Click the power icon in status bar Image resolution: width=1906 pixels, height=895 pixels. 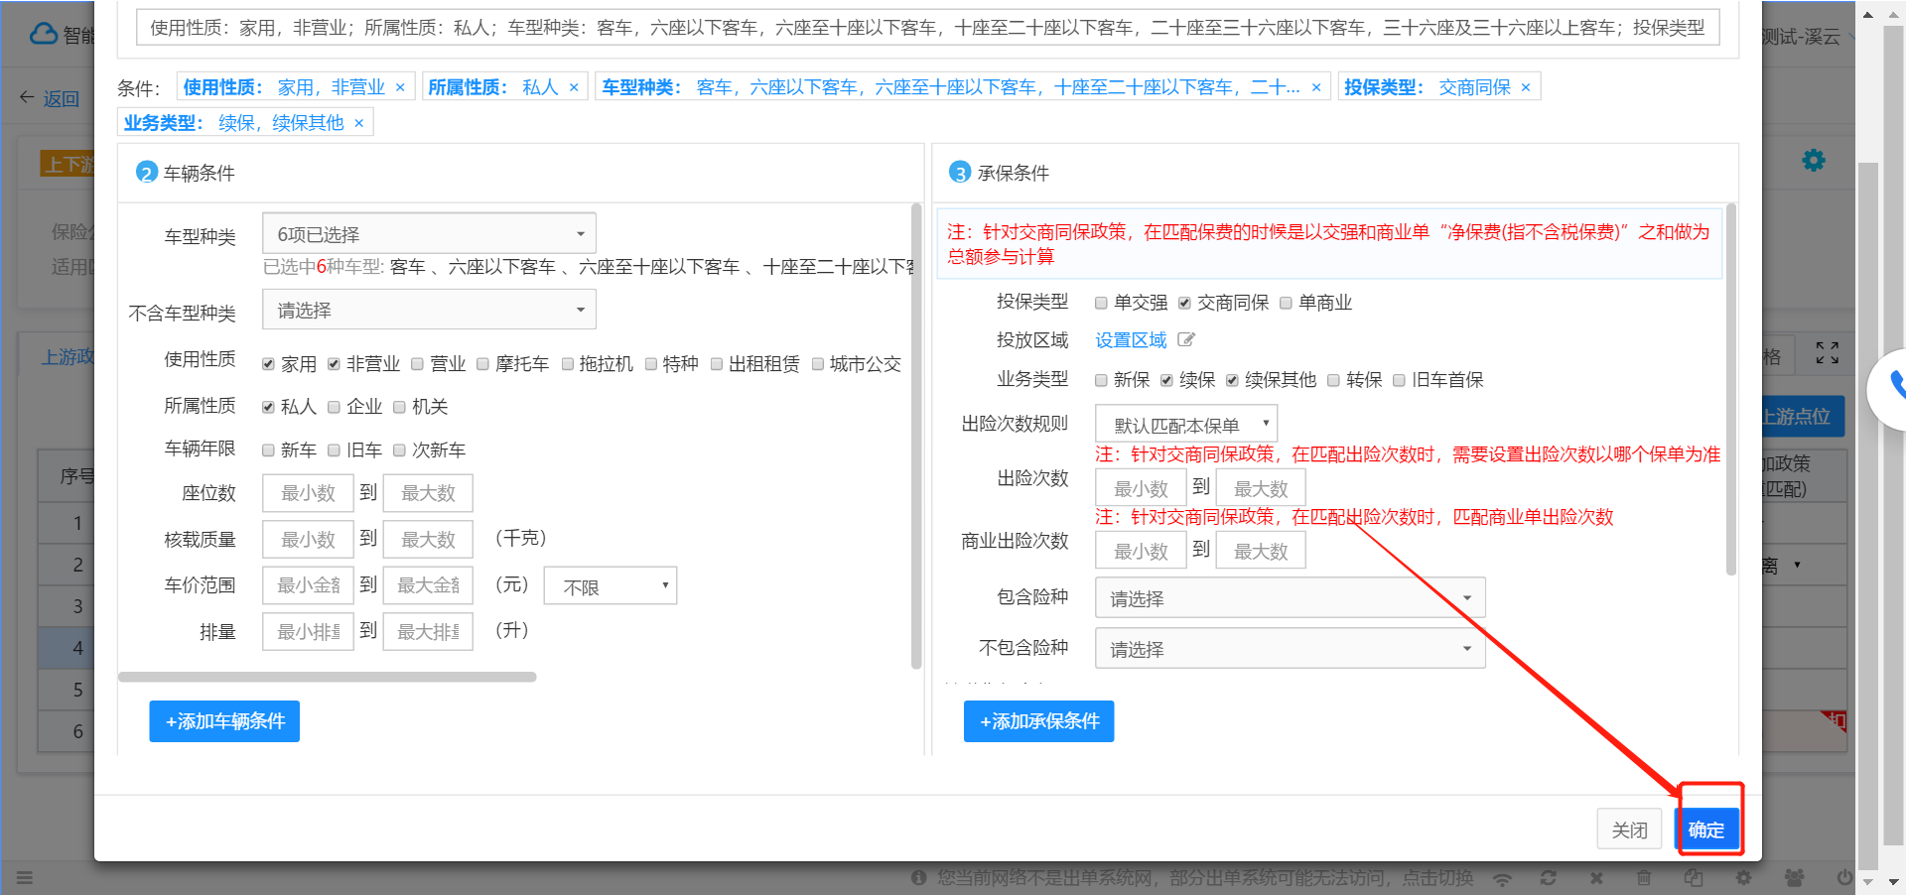[x=1843, y=878]
